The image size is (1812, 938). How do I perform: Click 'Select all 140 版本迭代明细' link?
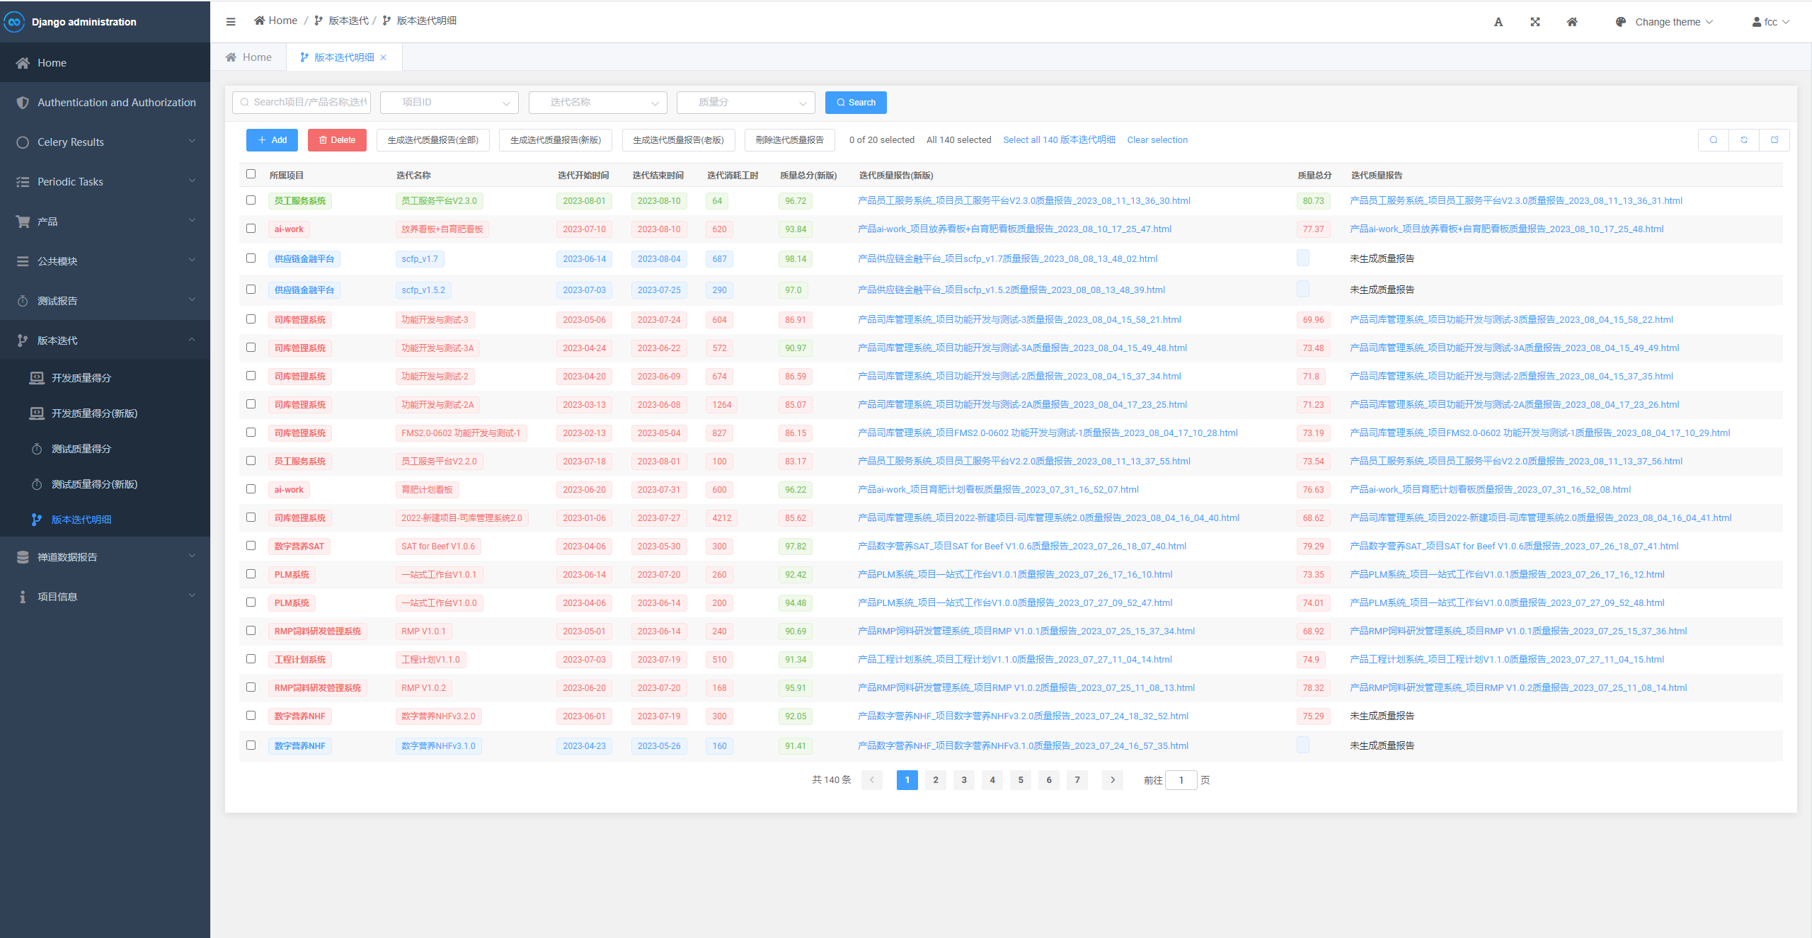pos(1059,140)
